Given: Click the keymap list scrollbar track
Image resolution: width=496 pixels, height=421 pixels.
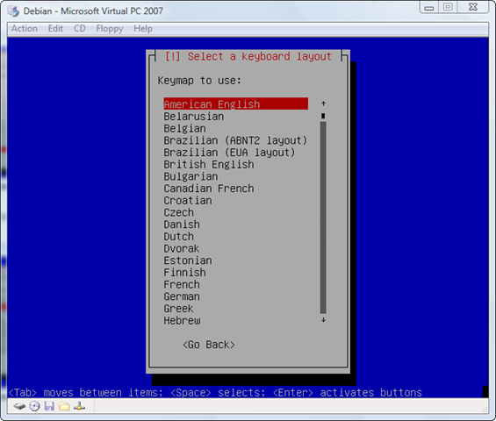Looking at the screenshot, I should (323, 218).
